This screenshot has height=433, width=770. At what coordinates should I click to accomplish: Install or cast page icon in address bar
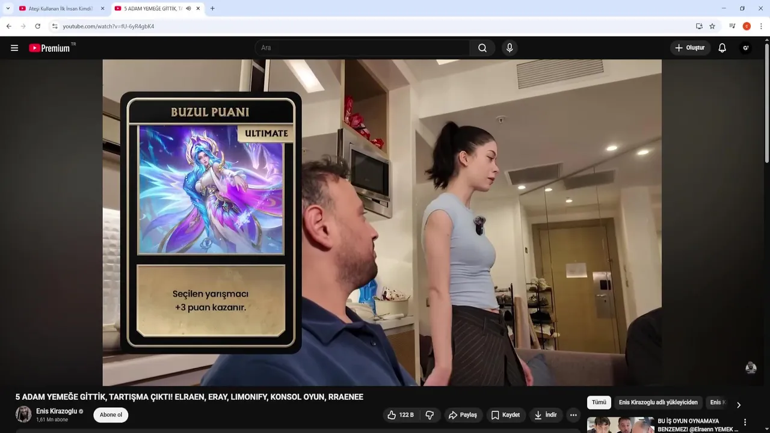point(699,26)
